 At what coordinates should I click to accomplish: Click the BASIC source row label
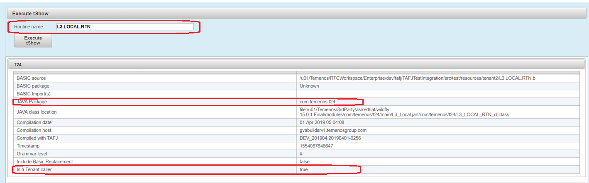31,78
